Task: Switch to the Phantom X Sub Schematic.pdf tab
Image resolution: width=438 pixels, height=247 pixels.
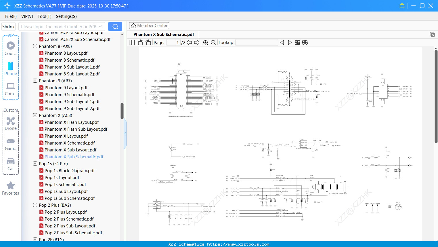Action: [x=164, y=34]
